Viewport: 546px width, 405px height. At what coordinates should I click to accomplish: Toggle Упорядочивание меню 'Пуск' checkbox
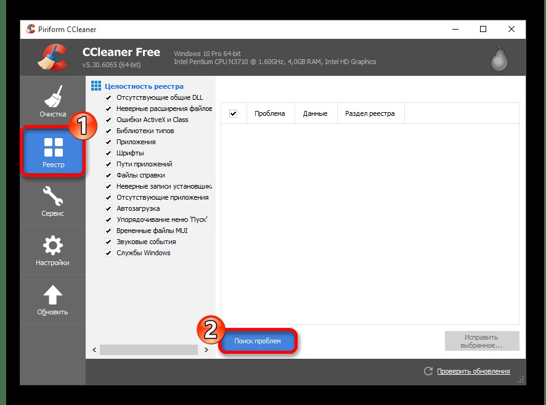coord(108,219)
